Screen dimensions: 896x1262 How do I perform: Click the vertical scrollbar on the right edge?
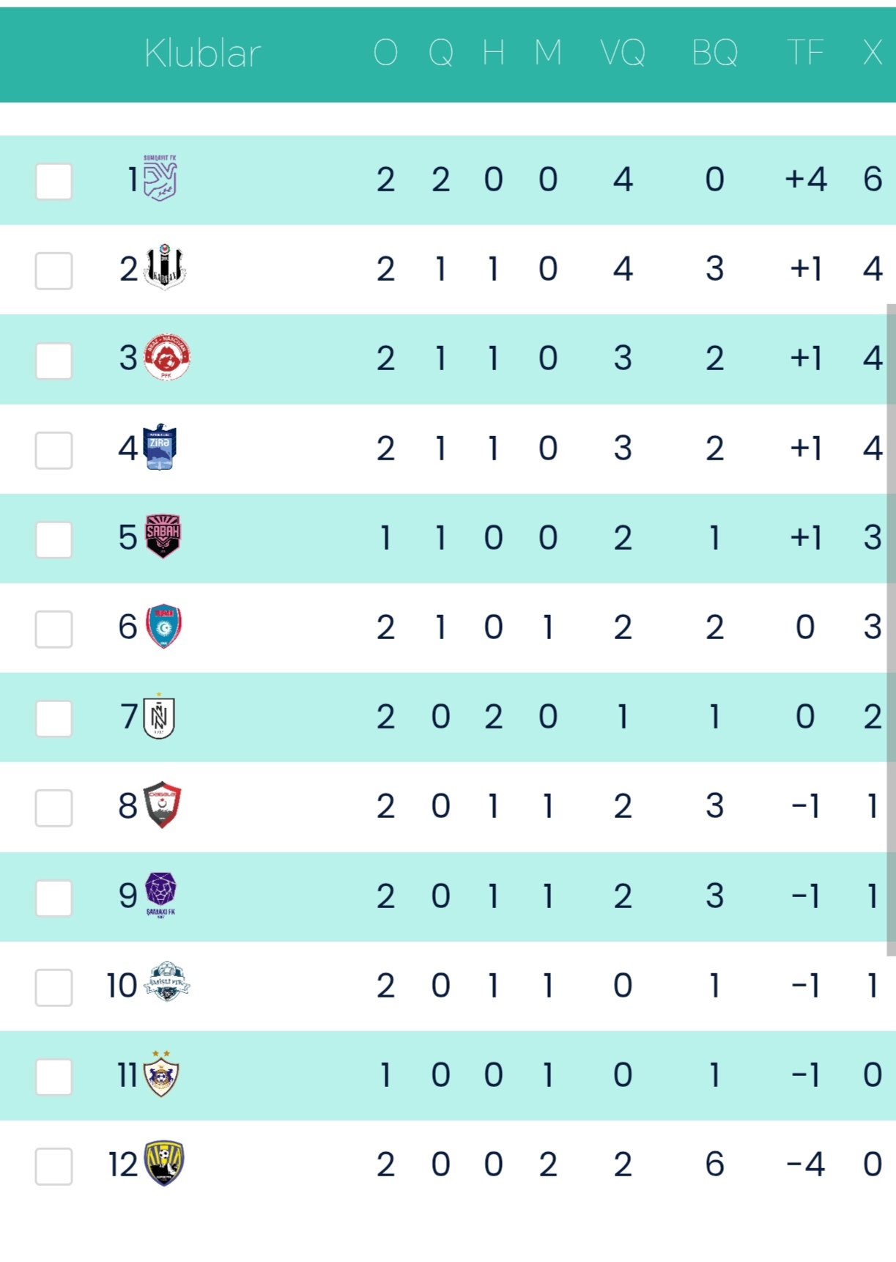(x=891, y=630)
